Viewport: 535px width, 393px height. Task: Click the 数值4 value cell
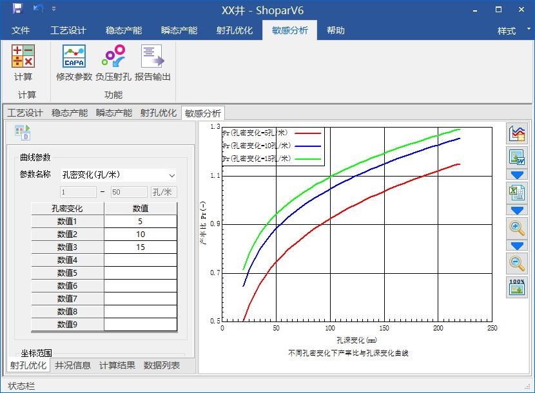pos(141,260)
